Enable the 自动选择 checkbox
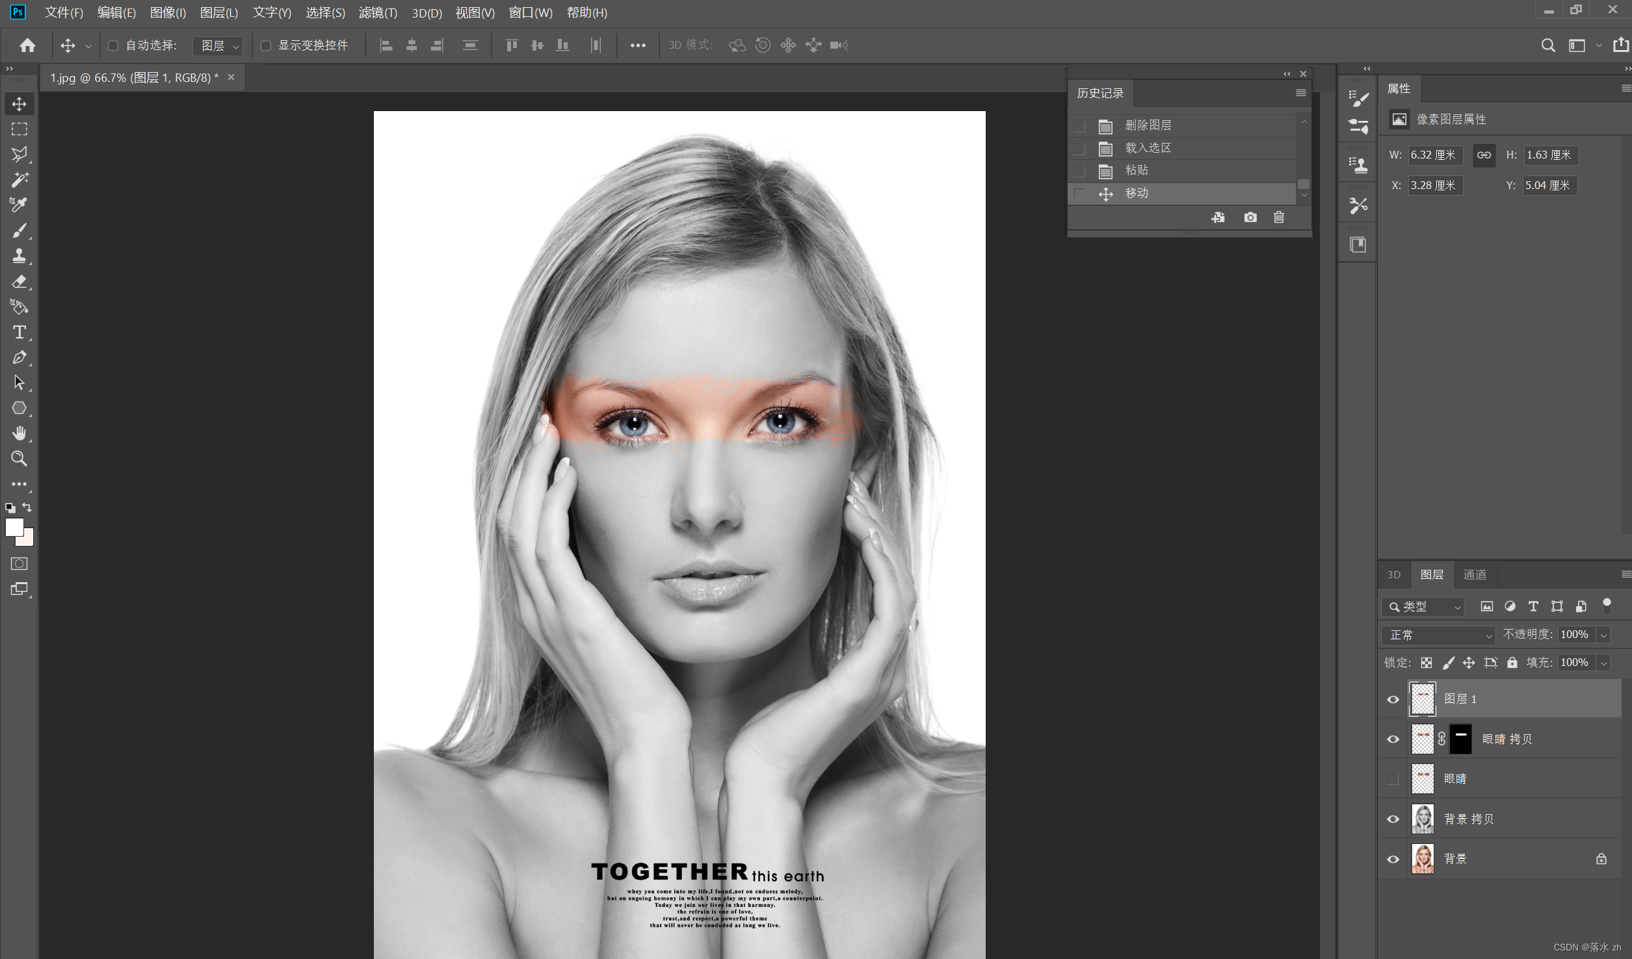Viewport: 1632px width, 959px height. (x=113, y=45)
